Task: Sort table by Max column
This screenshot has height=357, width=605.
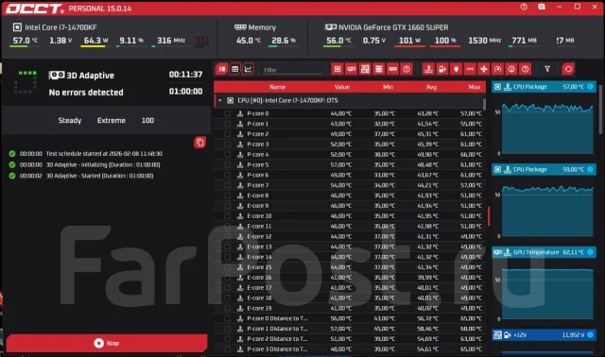Action: [x=475, y=87]
